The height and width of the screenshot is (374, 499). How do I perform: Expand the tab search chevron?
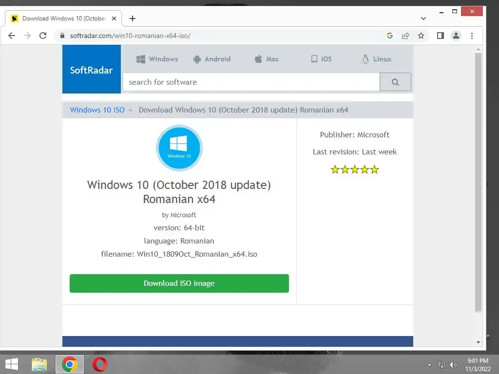pos(423,19)
